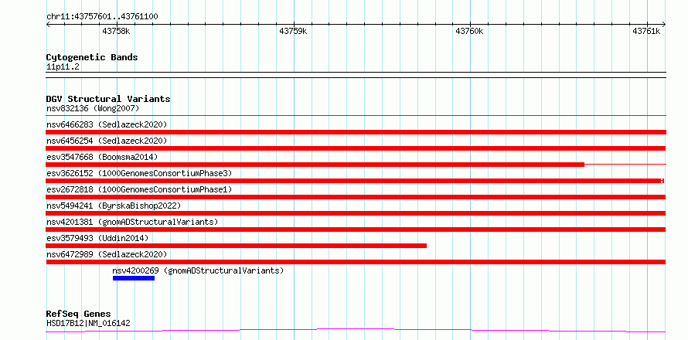Select the esv3626152 (1000GenomesConsortiumPhase3) label
Image resolution: width=688 pixels, height=340 pixels.
coord(139,173)
